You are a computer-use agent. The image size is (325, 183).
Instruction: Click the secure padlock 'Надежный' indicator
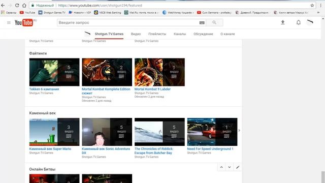[43, 6]
